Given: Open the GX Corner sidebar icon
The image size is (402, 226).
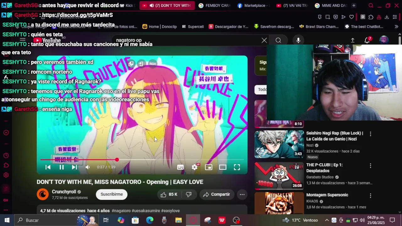Looking at the screenshot, I should tap(6, 200).
